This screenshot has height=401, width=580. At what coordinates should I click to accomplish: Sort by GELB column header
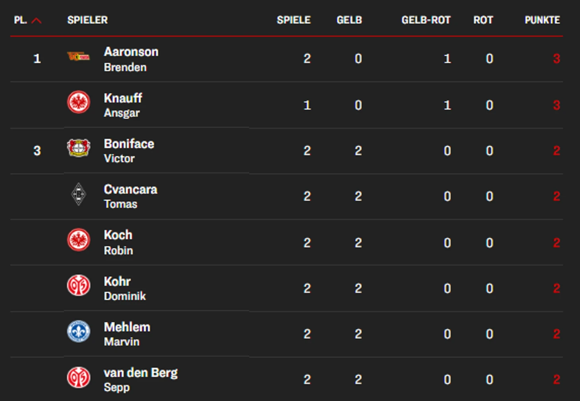coord(349,20)
